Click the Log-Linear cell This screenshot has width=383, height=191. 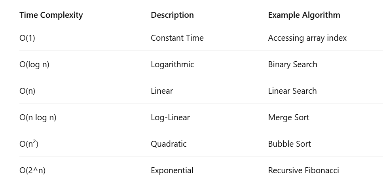click(170, 117)
